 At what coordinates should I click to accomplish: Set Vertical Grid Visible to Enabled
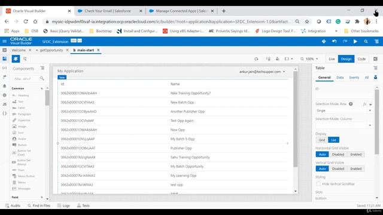[x=356, y=168]
